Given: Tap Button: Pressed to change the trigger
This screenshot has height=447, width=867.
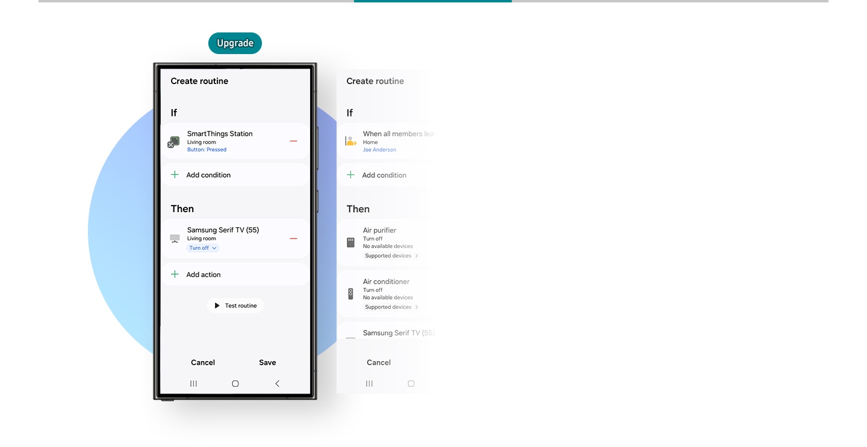Looking at the screenshot, I should click(207, 150).
